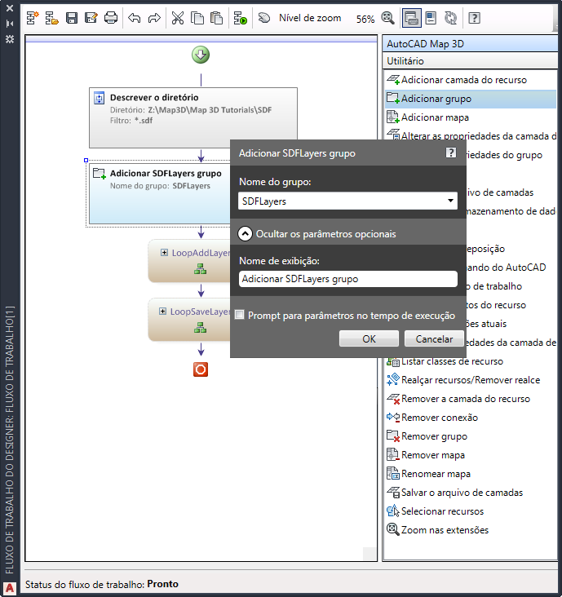Open the palette properties menu icon

pos(10,39)
